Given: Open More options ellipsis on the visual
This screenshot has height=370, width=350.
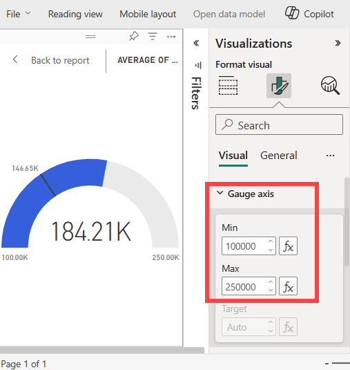Looking at the screenshot, I should pos(171,37).
